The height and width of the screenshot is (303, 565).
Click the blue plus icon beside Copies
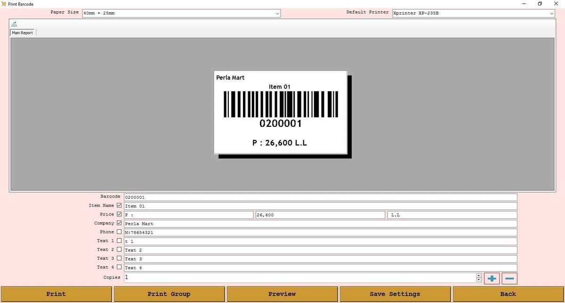click(492, 279)
